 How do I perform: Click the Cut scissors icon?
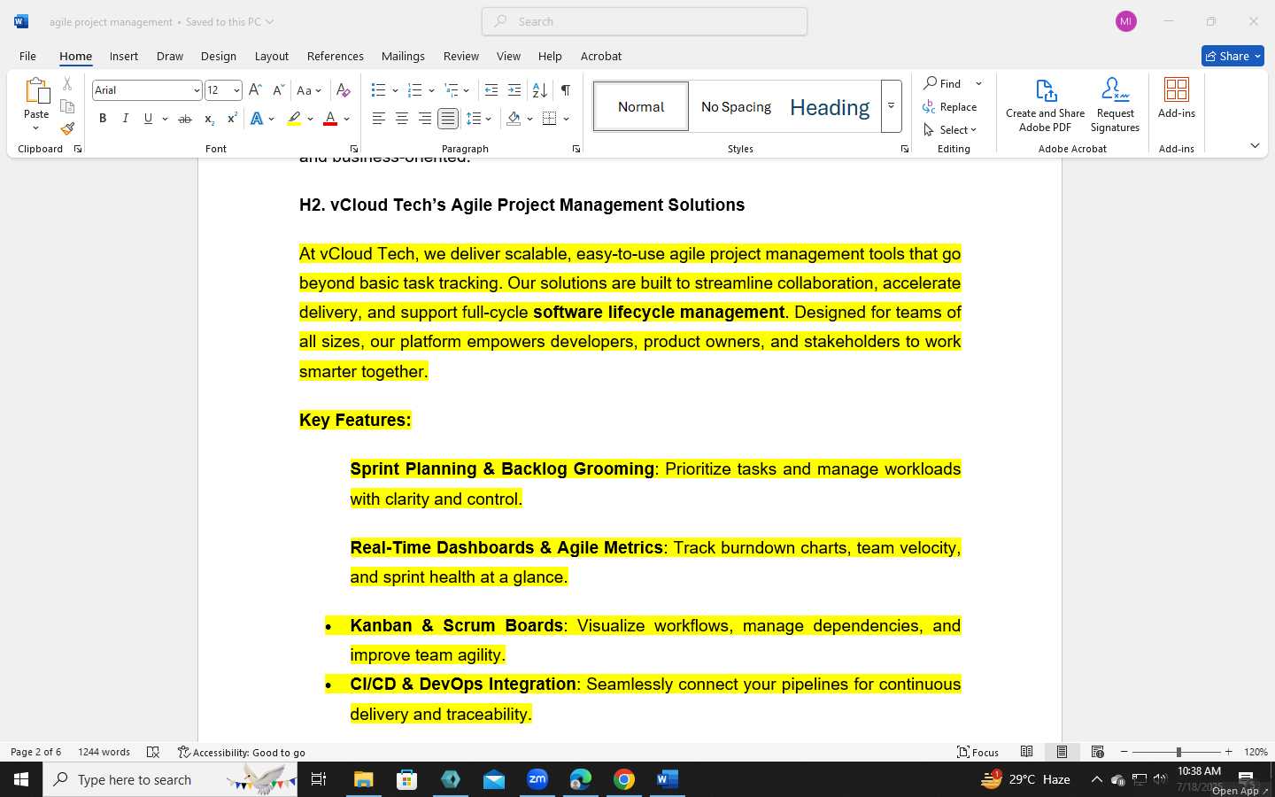click(67, 84)
